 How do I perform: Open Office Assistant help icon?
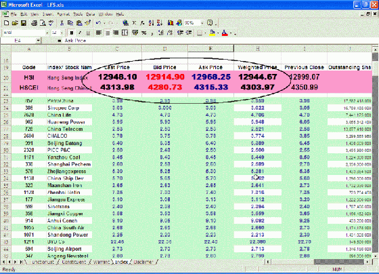tap(210, 23)
